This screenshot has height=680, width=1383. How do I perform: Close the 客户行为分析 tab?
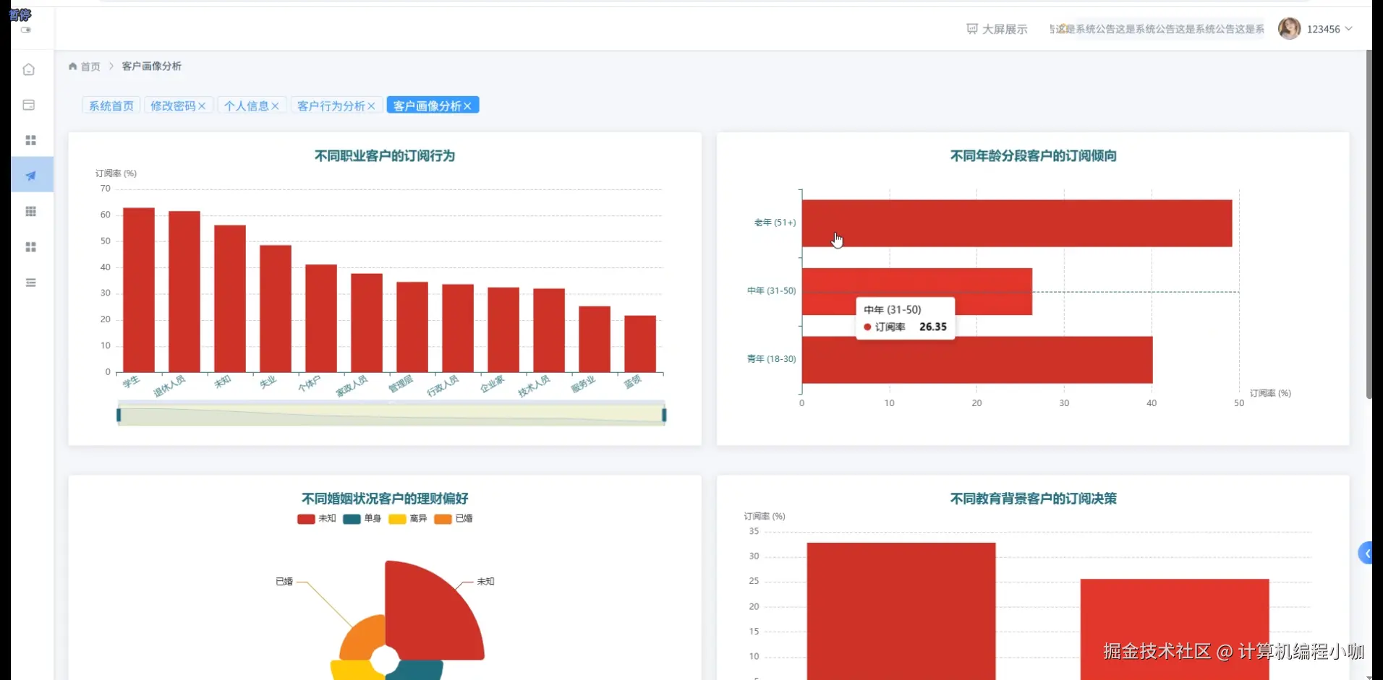click(371, 106)
